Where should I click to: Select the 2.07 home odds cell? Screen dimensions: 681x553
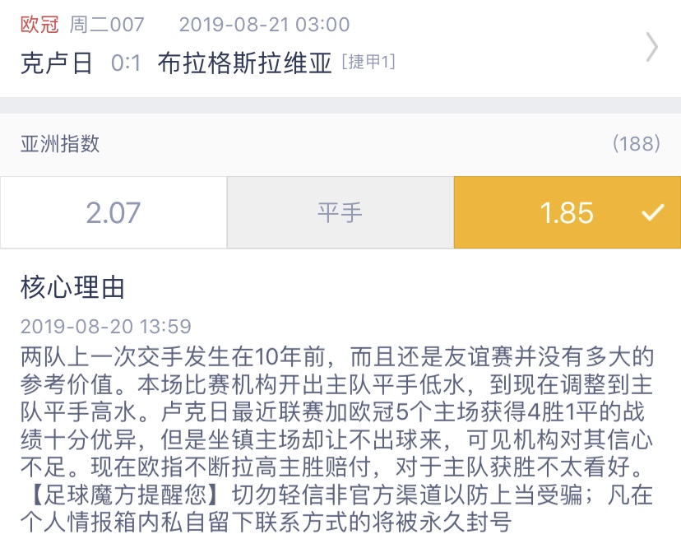click(113, 213)
